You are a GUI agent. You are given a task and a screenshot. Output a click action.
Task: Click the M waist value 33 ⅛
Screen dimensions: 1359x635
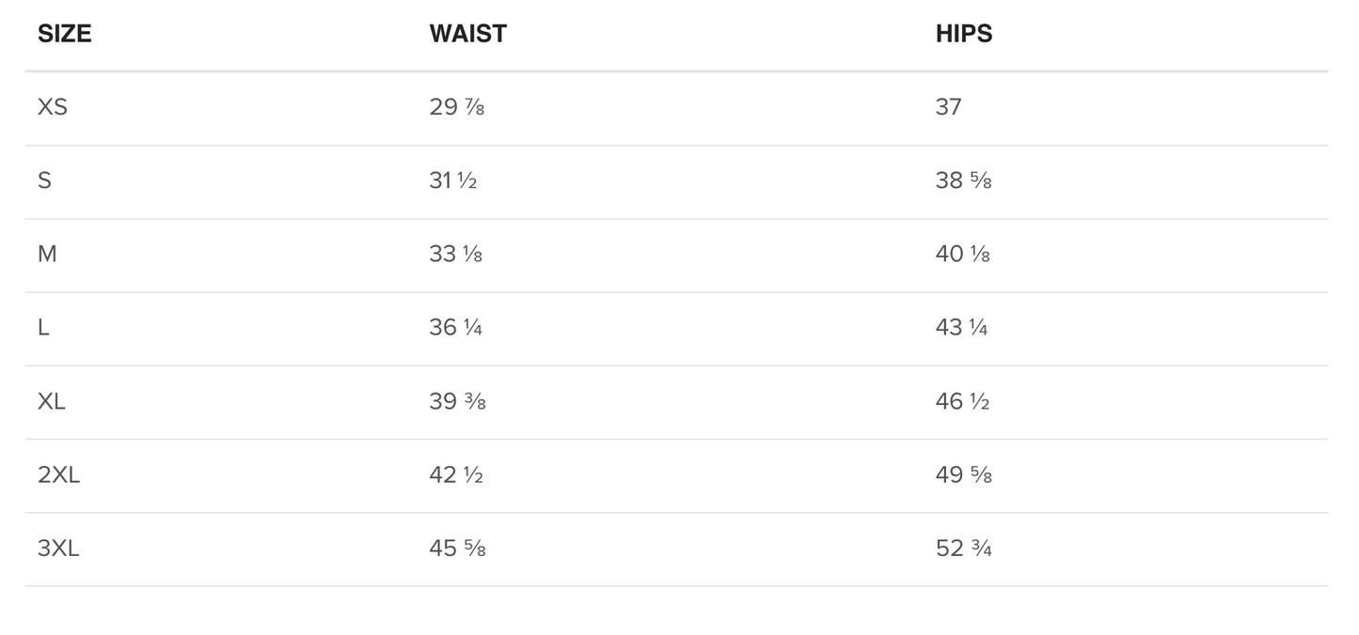pos(455,254)
